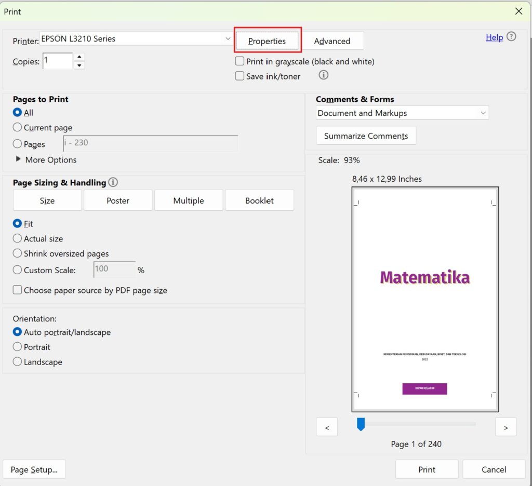The height and width of the screenshot is (486, 532).
Task: Open printer Properties
Action: click(x=267, y=41)
